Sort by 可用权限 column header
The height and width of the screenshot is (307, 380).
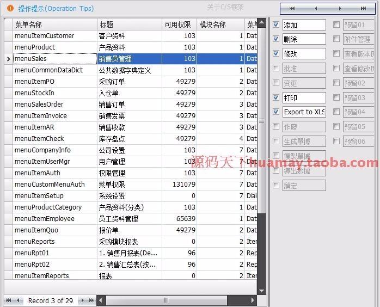pyautogui.click(x=179, y=24)
